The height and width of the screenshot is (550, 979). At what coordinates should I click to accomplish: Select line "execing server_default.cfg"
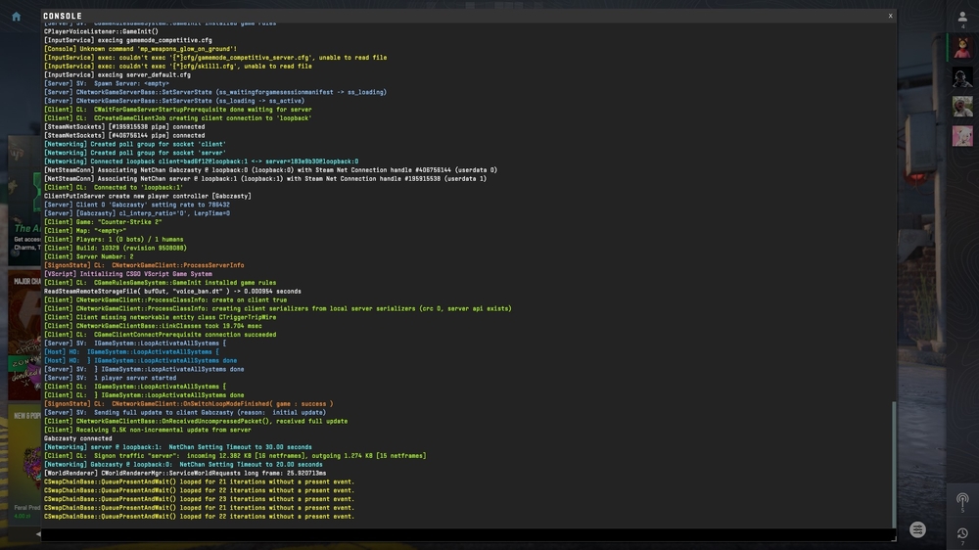[x=117, y=75]
